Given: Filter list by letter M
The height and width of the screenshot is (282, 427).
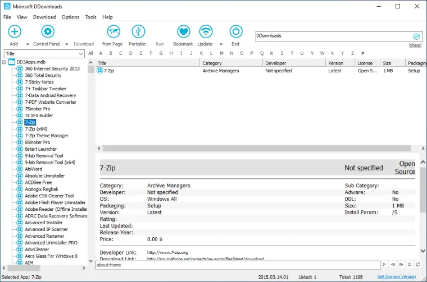Looking at the screenshot, I should click(x=221, y=53).
